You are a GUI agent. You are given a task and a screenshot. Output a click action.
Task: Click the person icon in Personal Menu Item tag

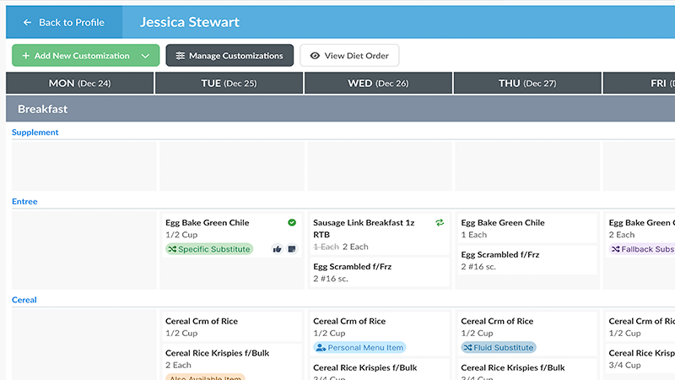(x=321, y=347)
